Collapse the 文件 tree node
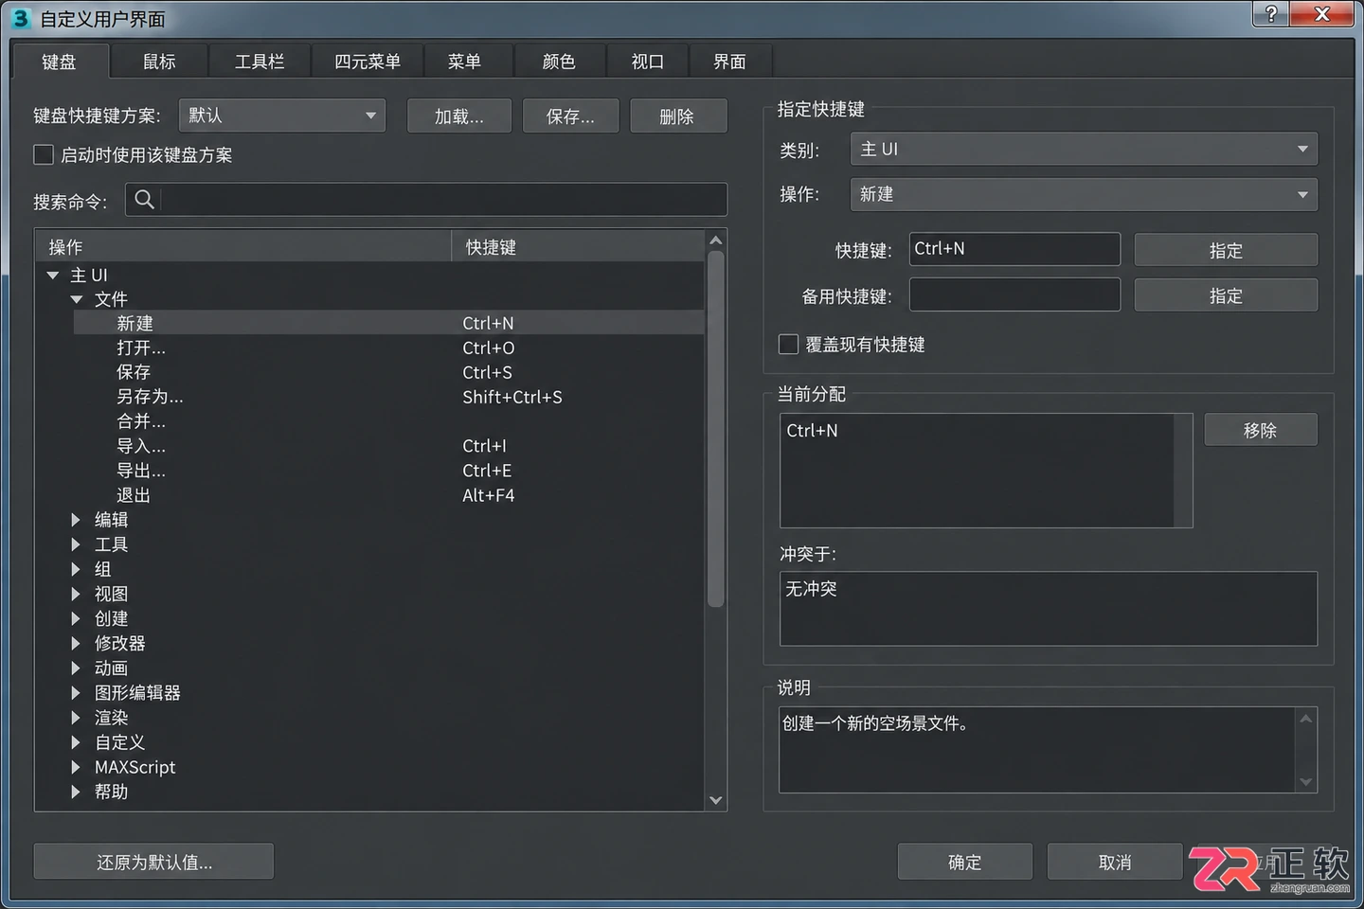 coord(77,299)
